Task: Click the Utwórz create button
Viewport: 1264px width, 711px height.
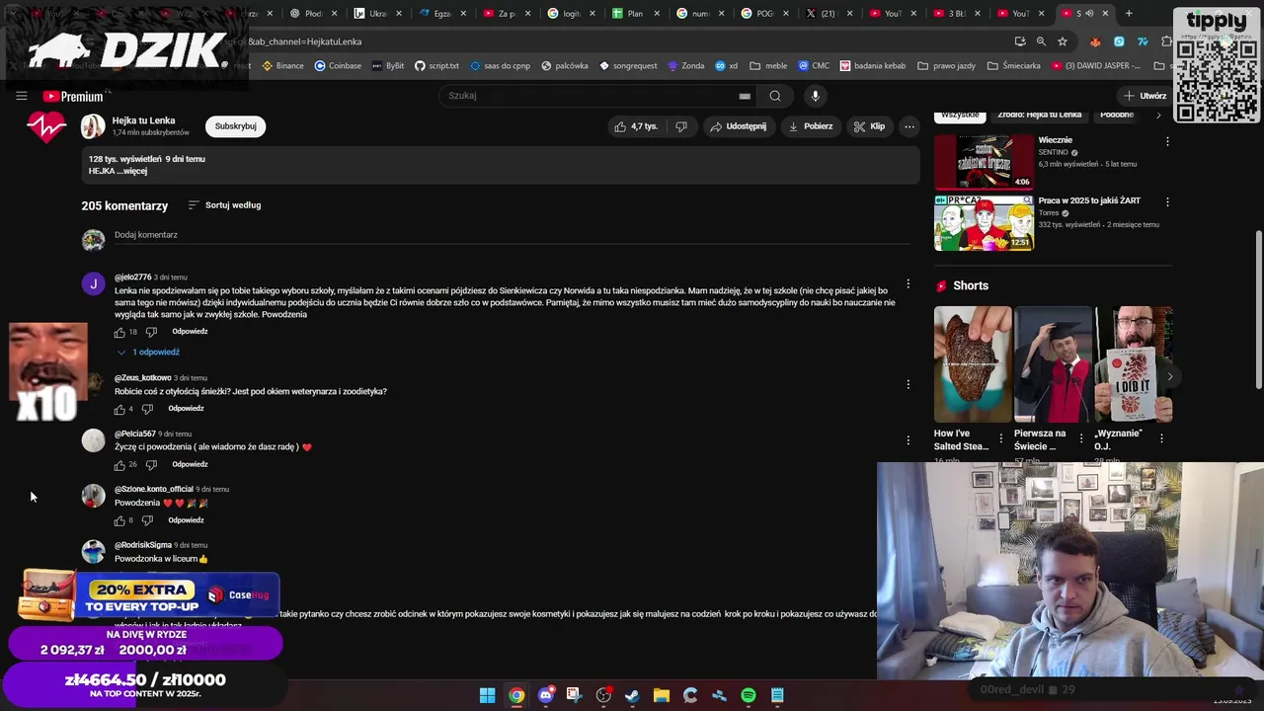Action: (1145, 96)
